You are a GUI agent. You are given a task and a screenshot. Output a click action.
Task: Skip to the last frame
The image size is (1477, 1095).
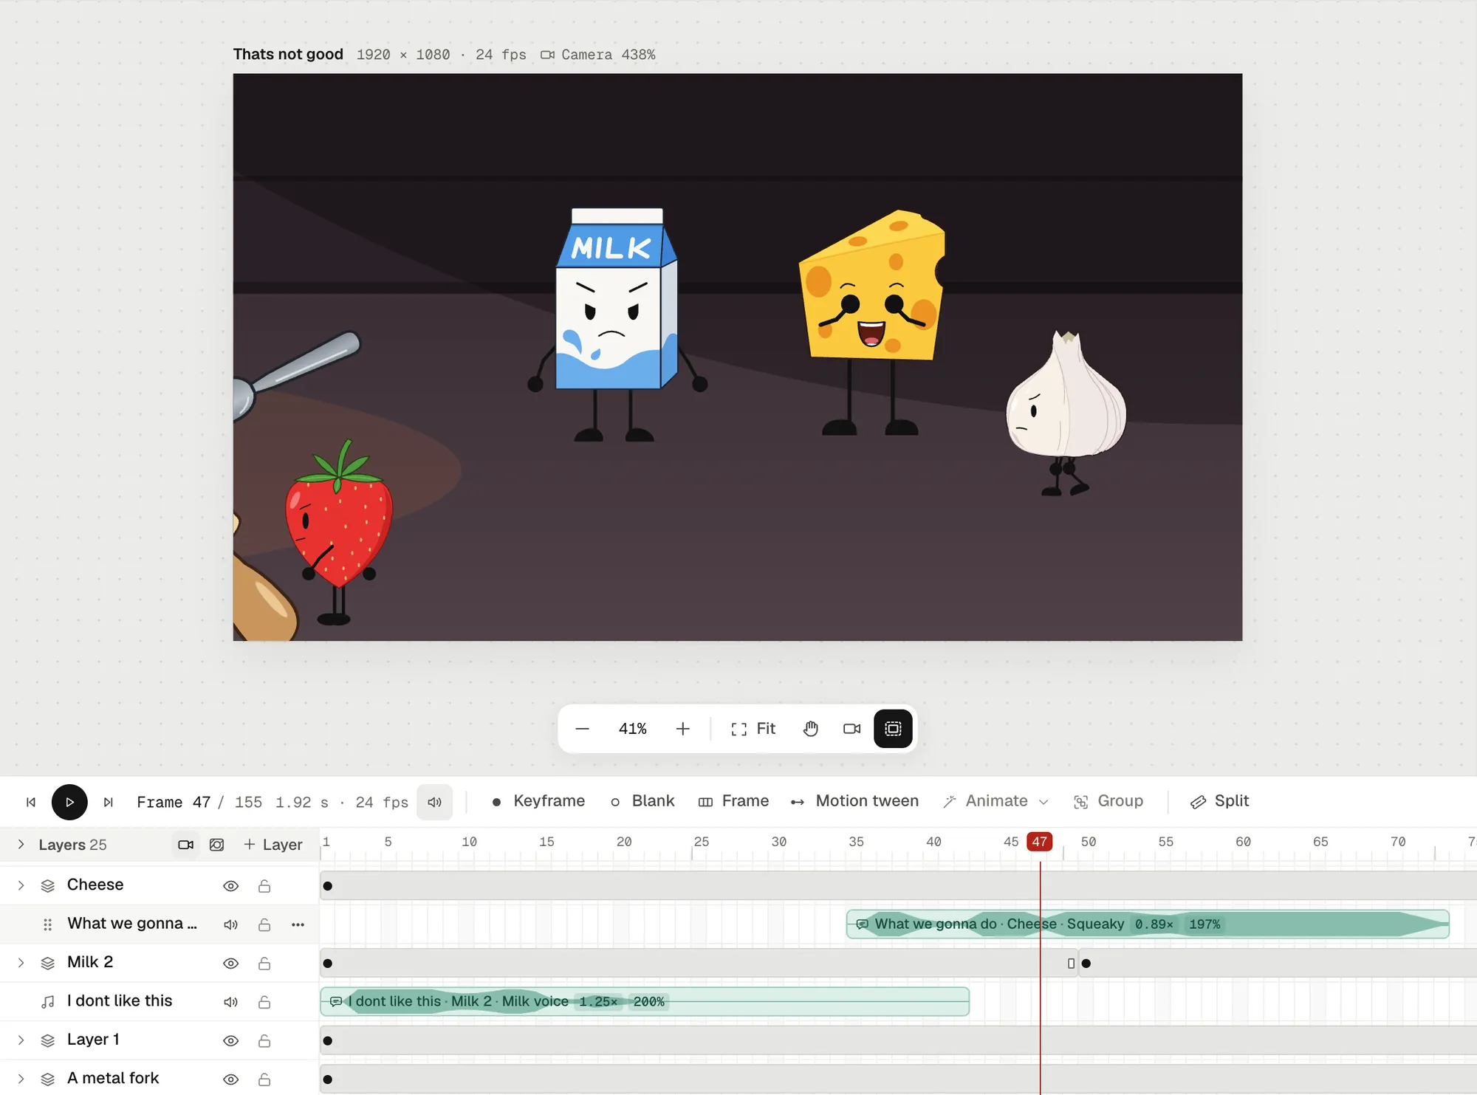coord(109,802)
